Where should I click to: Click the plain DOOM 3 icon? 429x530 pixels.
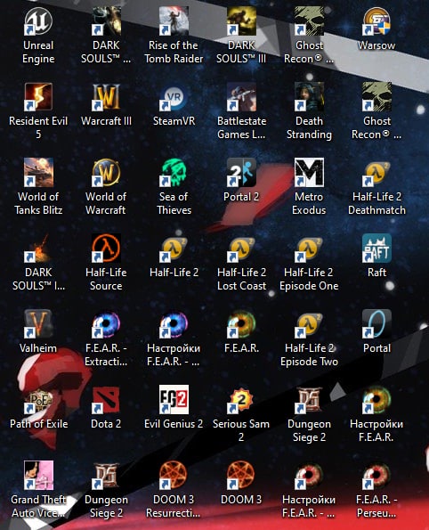(x=241, y=476)
